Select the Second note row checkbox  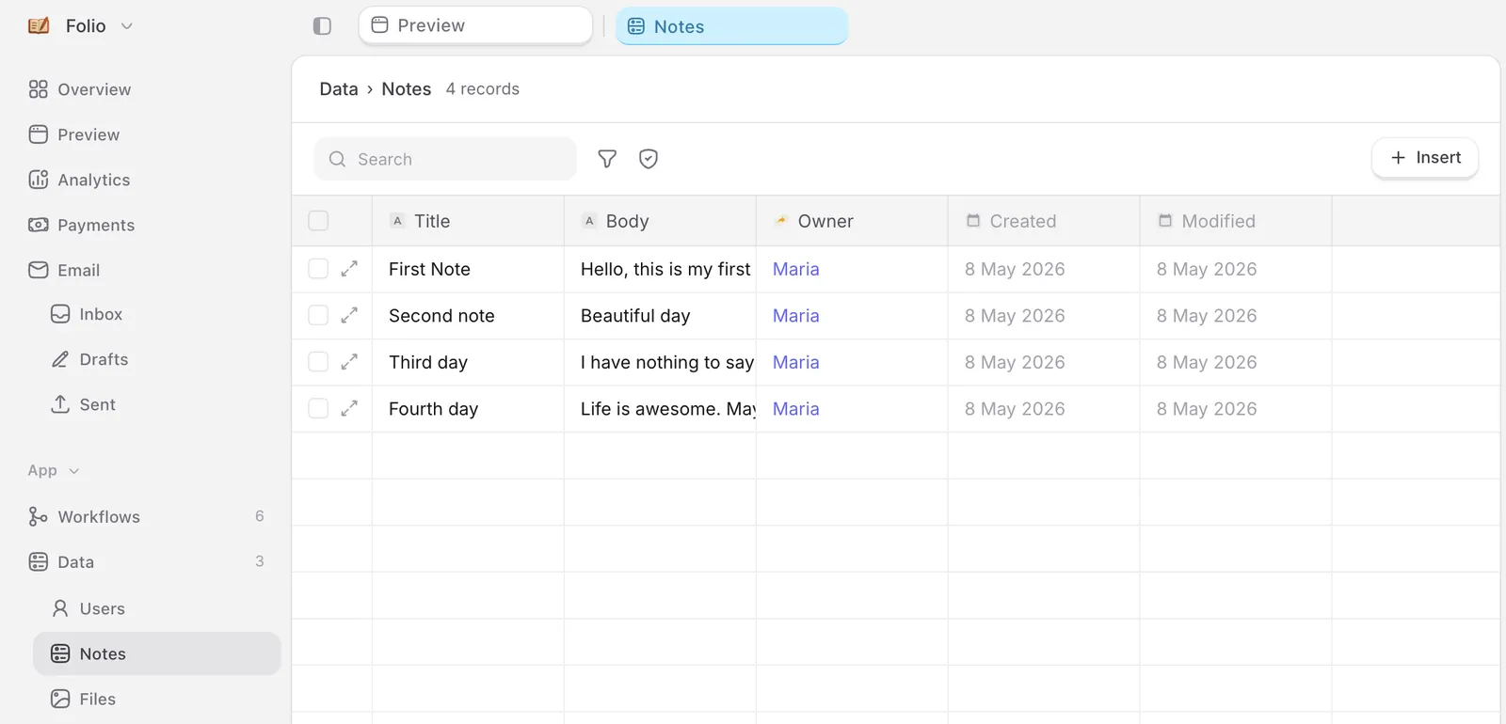click(318, 316)
